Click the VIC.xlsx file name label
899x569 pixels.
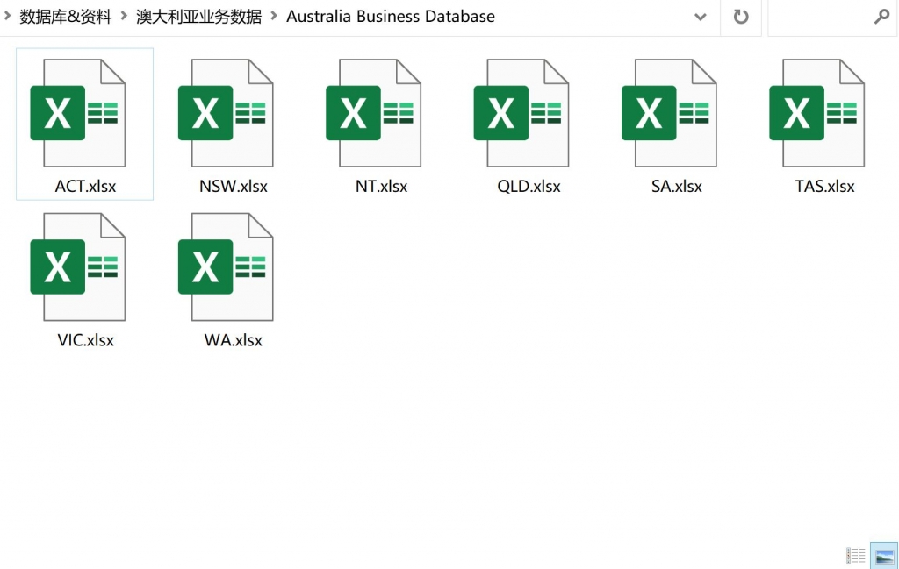pos(85,340)
